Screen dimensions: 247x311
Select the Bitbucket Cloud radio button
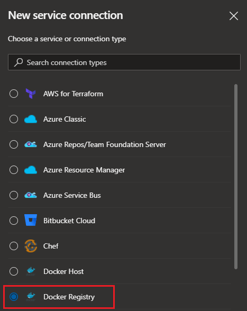(x=14, y=221)
